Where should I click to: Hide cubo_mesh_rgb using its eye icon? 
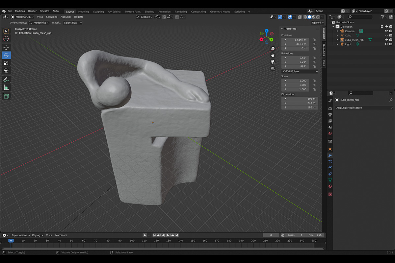386,40
